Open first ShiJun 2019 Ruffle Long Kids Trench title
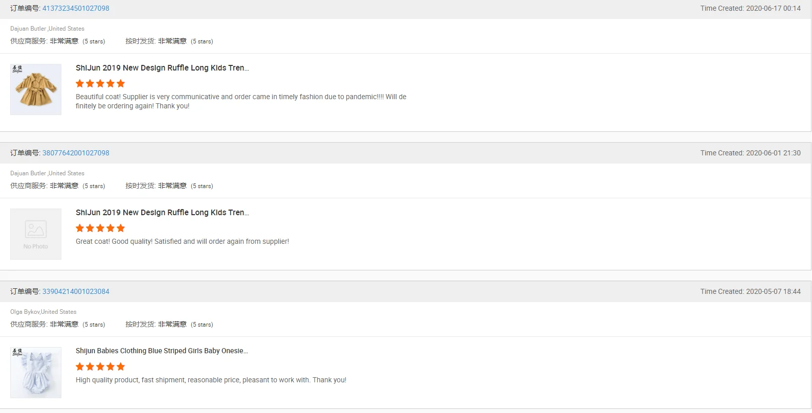 coord(162,68)
